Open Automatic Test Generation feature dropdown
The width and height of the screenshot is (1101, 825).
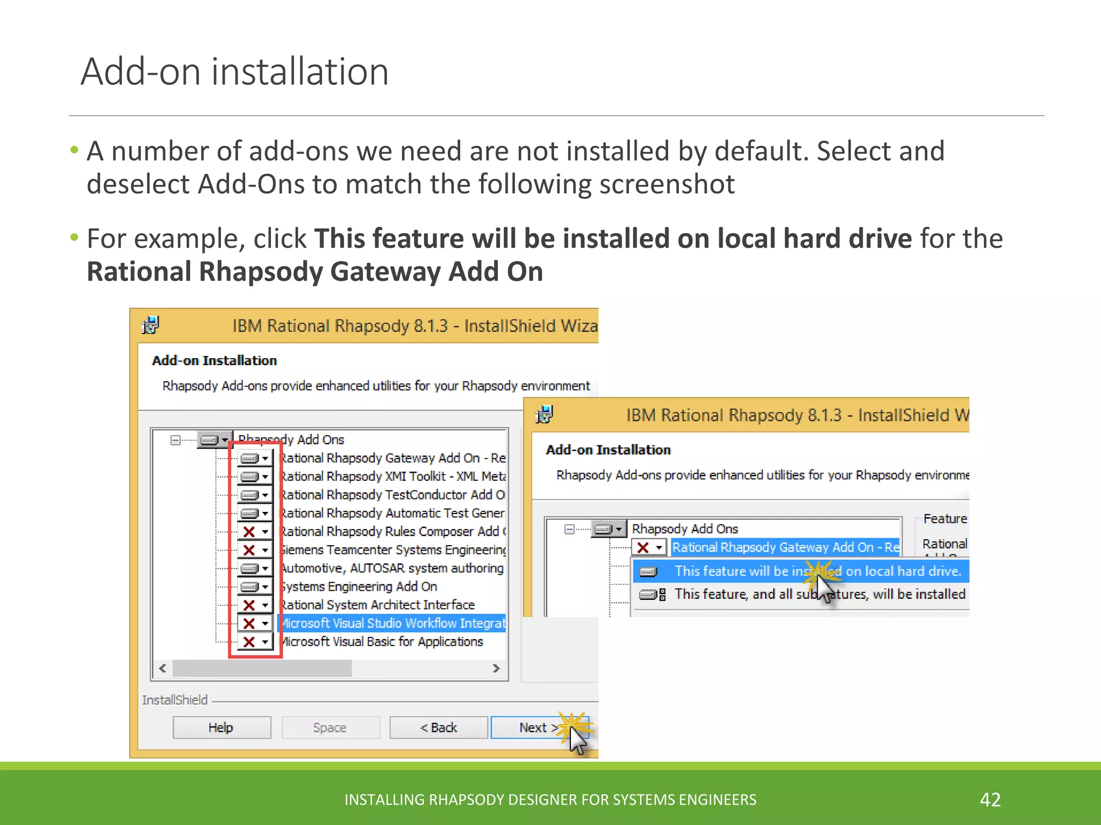point(255,513)
